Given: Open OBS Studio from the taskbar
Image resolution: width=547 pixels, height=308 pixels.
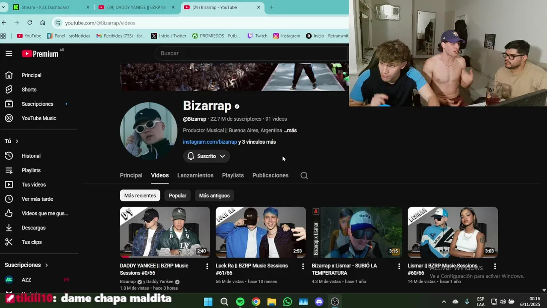Looking at the screenshot, I should (335, 302).
